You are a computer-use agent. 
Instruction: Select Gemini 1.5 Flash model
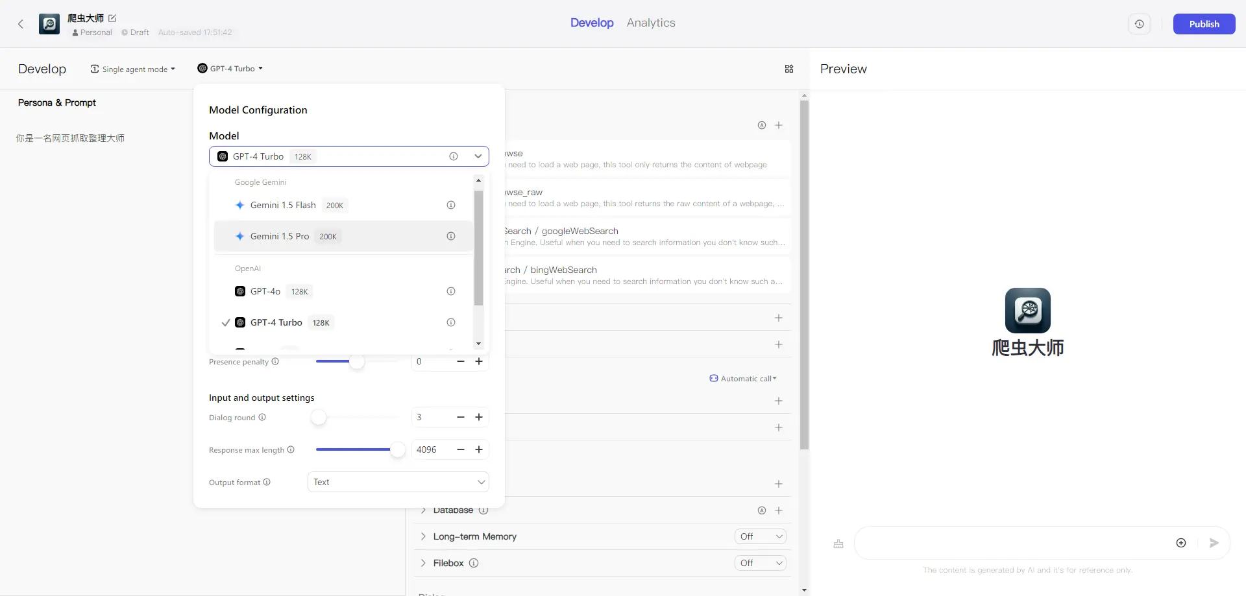343,205
